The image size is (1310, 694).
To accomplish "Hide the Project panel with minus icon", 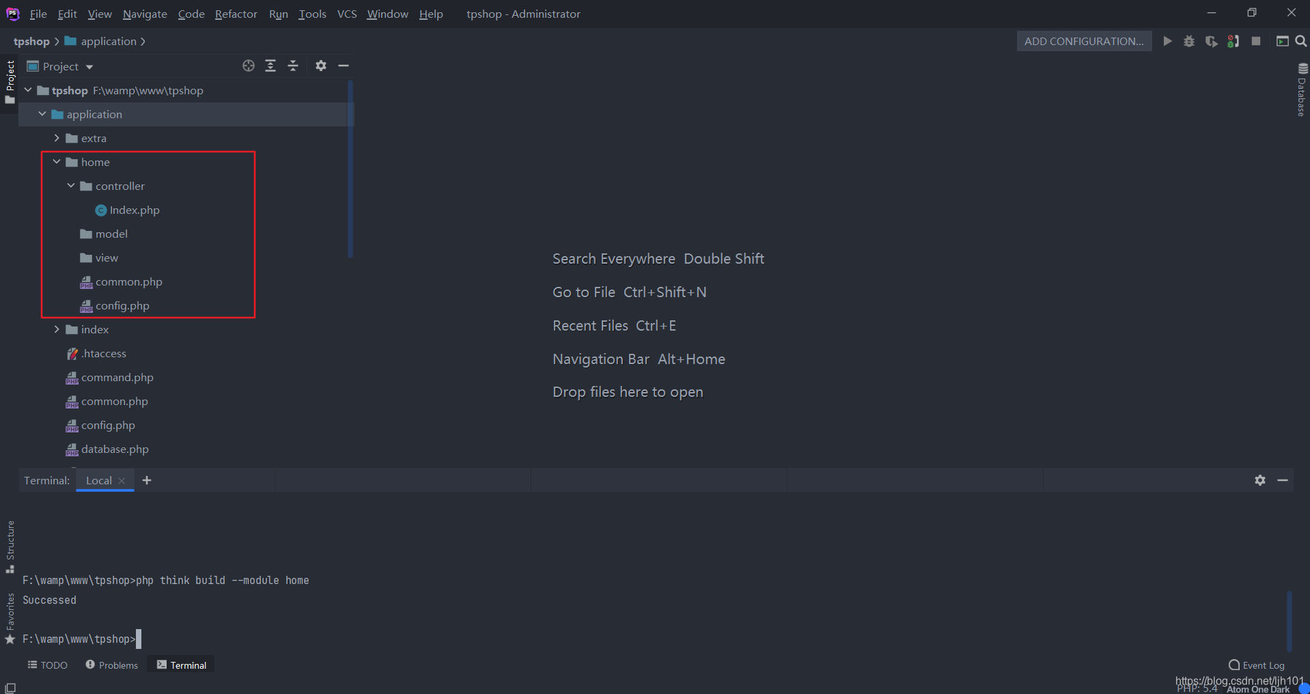I will [344, 66].
